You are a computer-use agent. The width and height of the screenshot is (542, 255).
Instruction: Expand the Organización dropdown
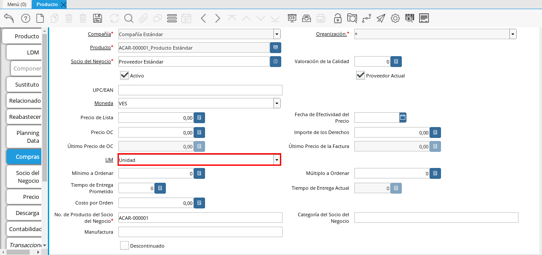512,34
